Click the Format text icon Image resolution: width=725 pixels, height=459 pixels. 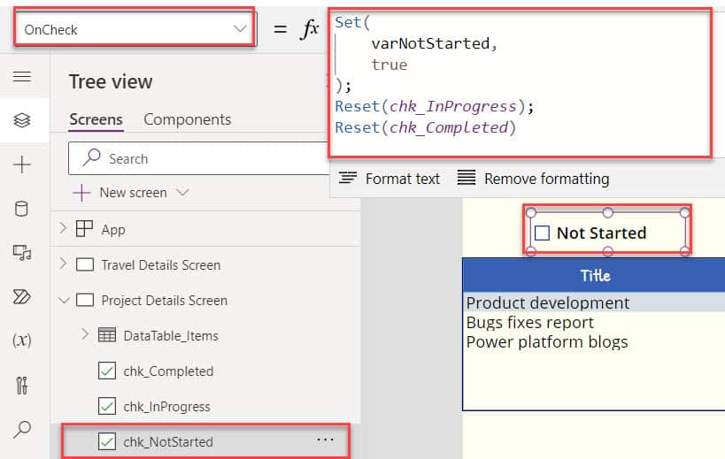[x=347, y=177]
